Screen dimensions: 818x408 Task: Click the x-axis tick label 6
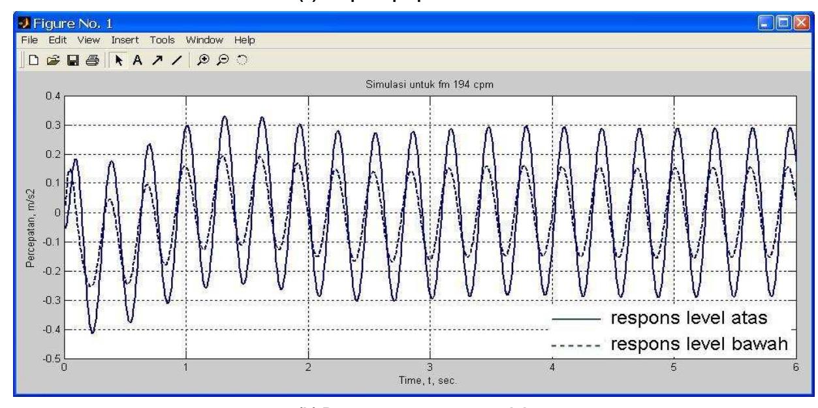coord(796,368)
